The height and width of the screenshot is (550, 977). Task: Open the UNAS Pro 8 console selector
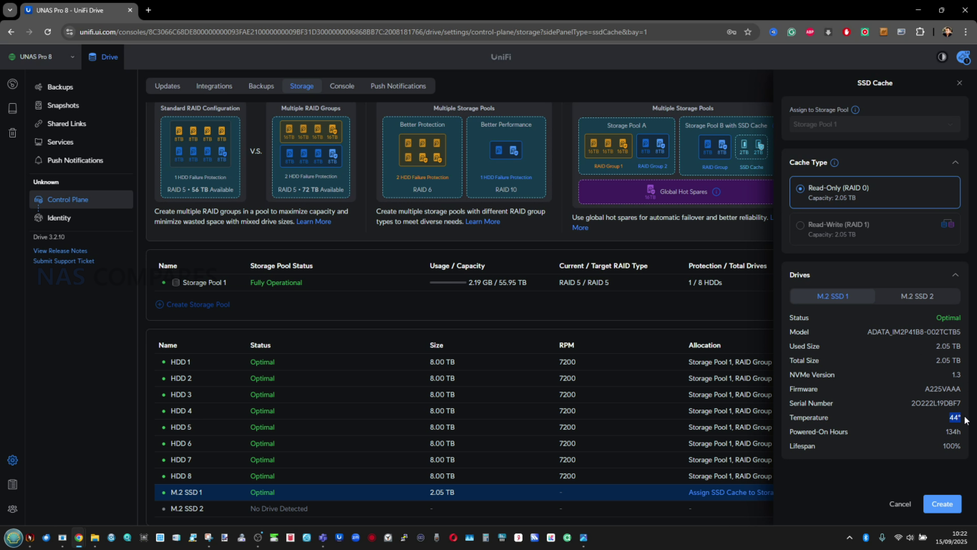(x=42, y=57)
